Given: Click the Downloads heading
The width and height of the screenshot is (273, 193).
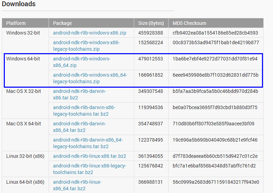Looking at the screenshot, I should [x=19, y=4].
